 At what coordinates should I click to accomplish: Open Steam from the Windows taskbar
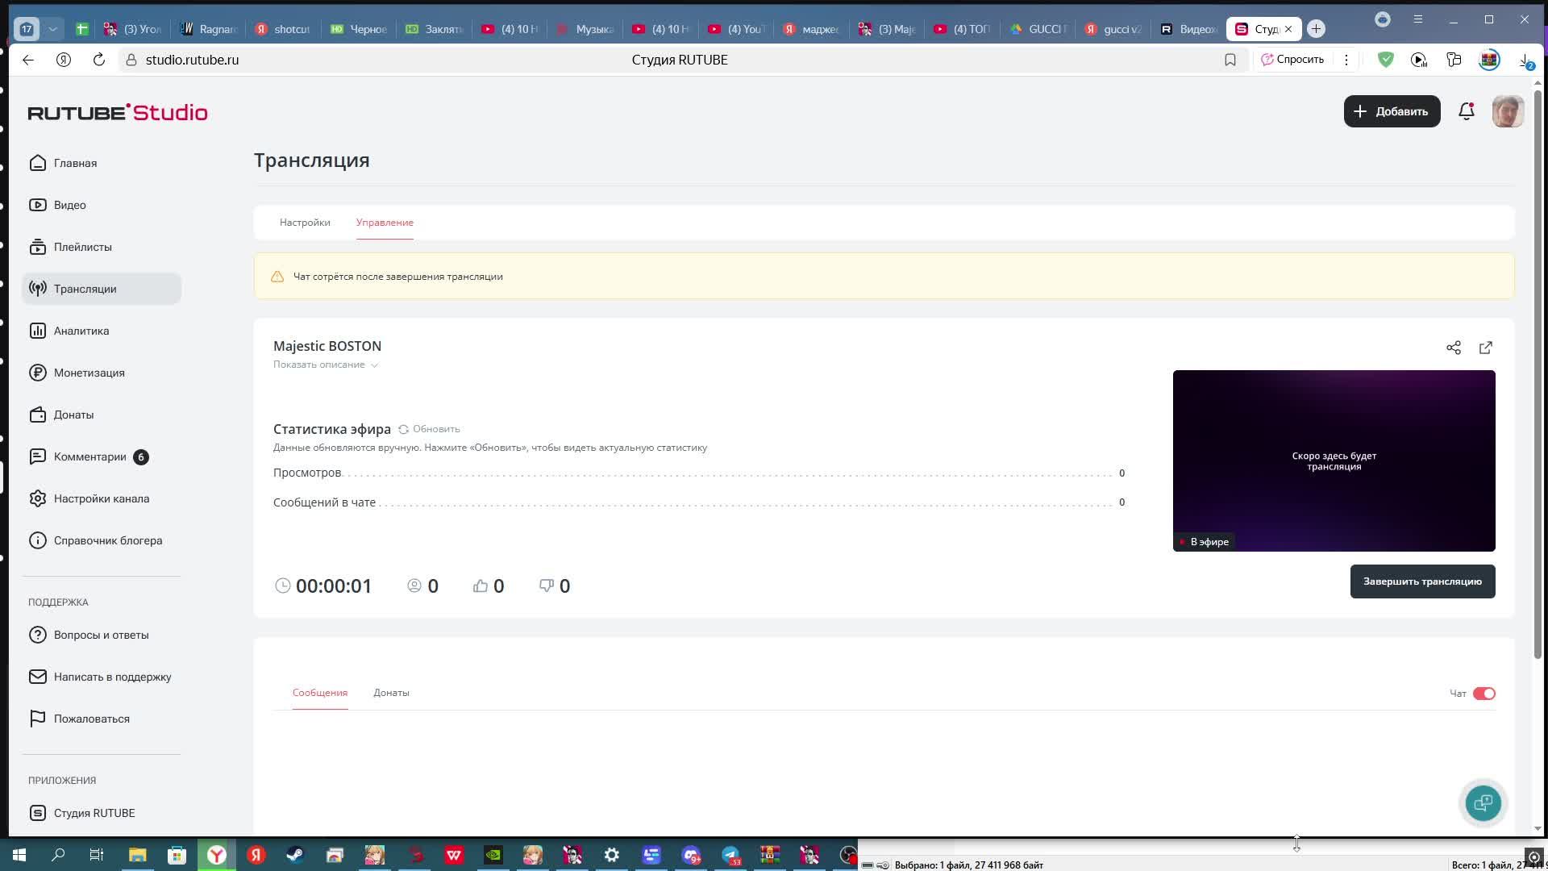click(x=295, y=855)
